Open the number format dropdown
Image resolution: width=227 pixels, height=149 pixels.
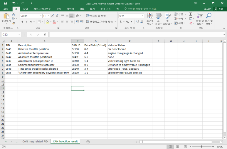143,16
